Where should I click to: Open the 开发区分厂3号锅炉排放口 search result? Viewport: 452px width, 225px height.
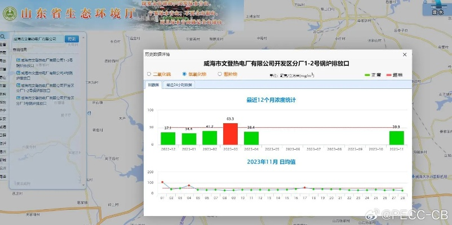[42, 101]
